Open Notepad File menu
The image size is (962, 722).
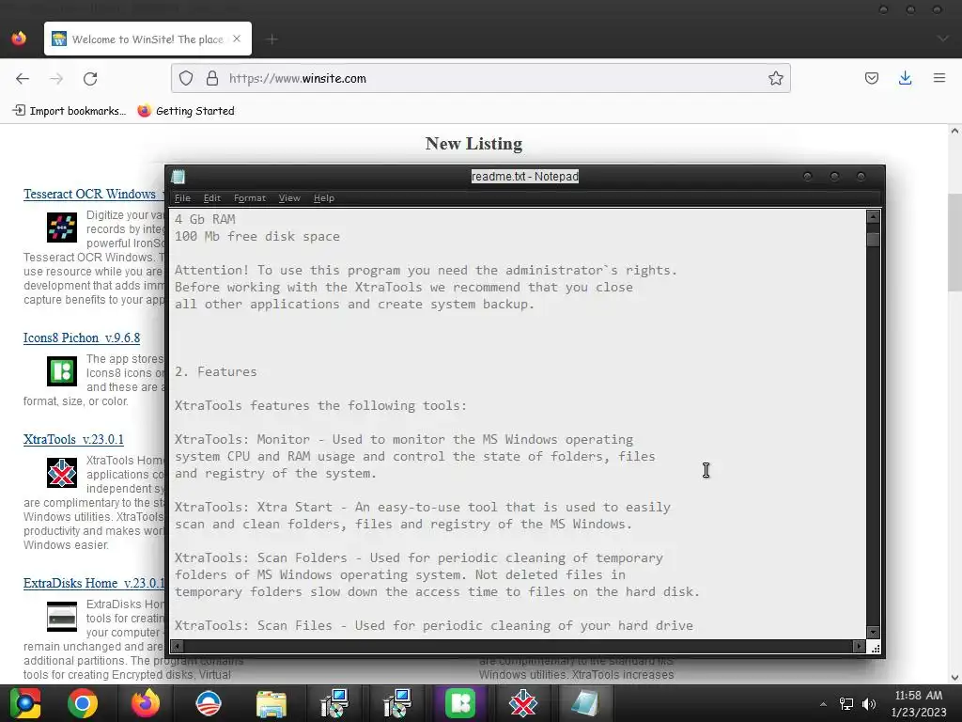coord(182,198)
